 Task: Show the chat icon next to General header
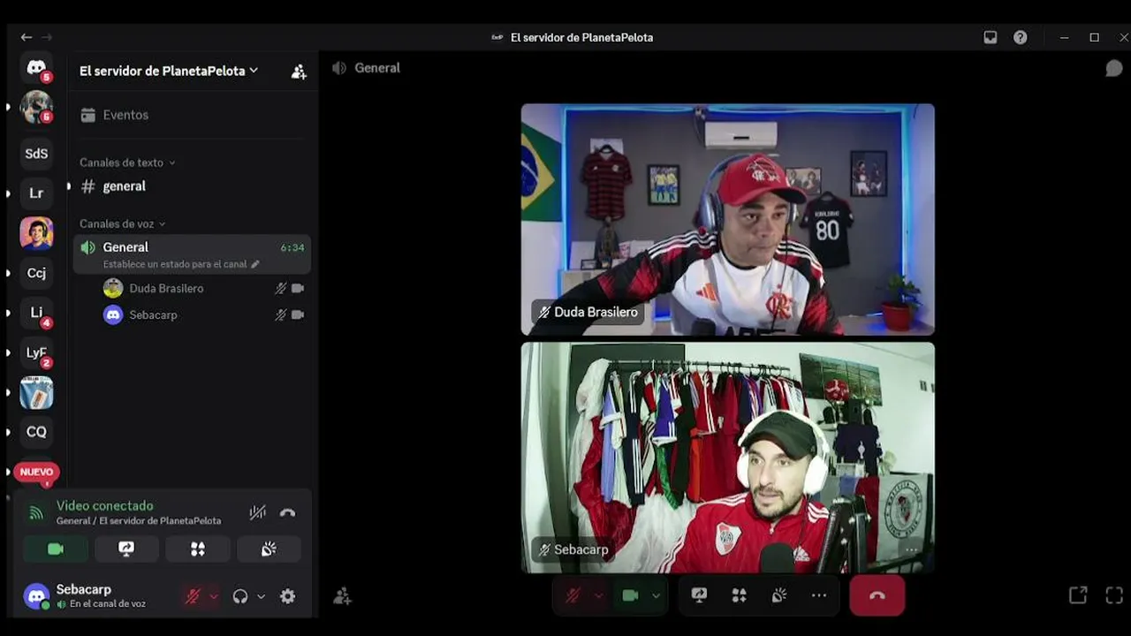1114,68
